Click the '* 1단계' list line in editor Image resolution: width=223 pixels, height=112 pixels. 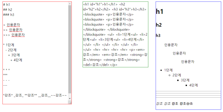[x=9, y=45]
